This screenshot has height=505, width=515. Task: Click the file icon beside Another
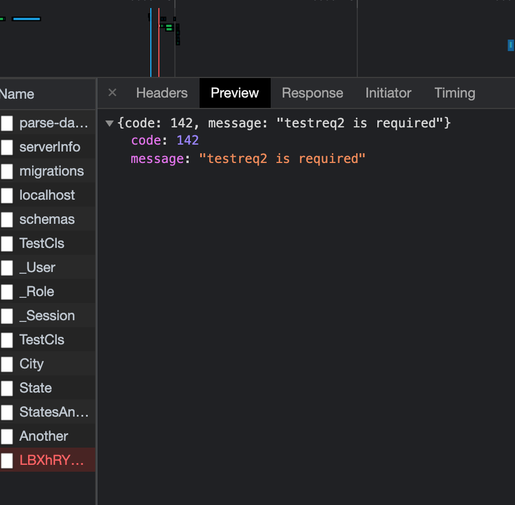(x=7, y=436)
